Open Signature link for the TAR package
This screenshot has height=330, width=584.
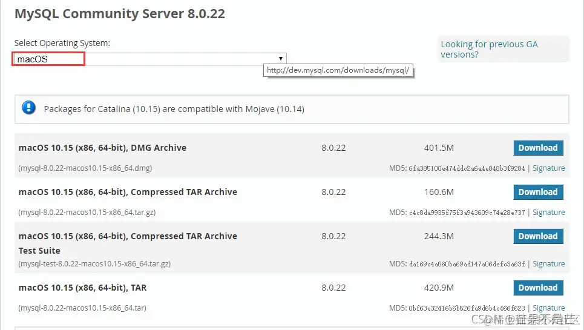point(549,308)
